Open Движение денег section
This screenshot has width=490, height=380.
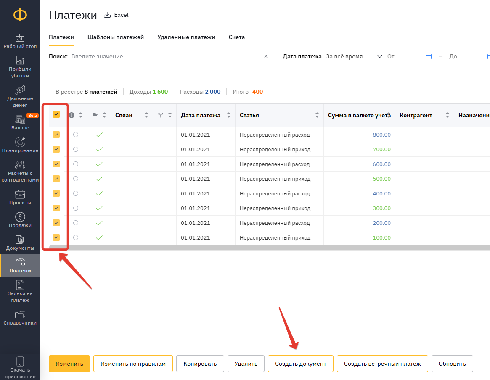tap(20, 97)
